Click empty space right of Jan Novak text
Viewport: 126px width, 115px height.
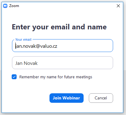75,63
